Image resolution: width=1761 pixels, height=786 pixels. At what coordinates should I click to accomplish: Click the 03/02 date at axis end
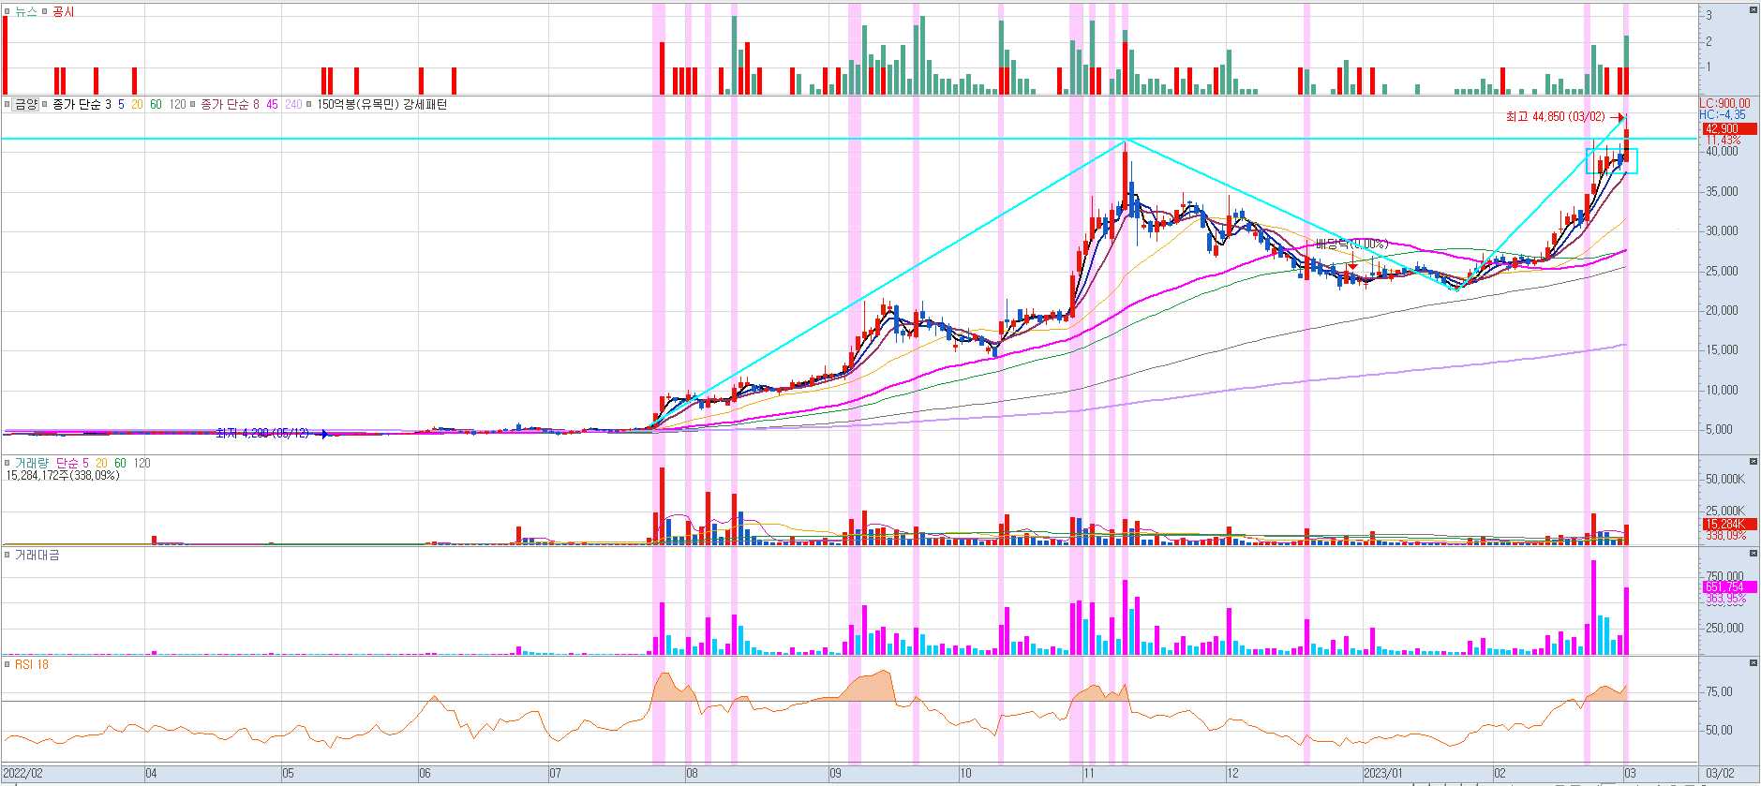1720,774
